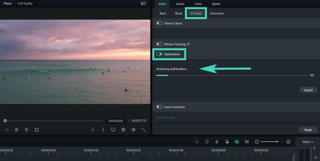320x161 pixels.
Task: Cancel the stabilization analysis
Action: point(308,90)
